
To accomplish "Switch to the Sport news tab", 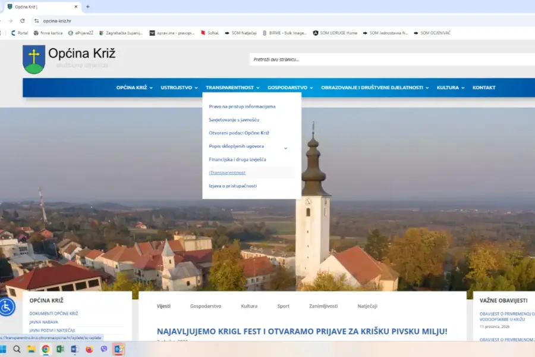I will pyautogui.click(x=283, y=306).
